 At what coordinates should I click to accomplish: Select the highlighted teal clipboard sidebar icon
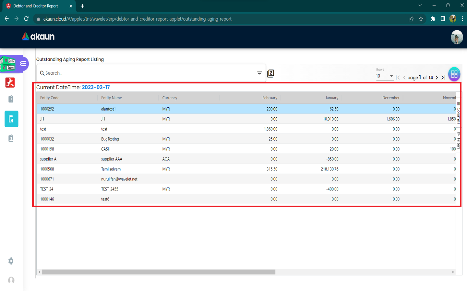pyautogui.click(x=11, y=119)
